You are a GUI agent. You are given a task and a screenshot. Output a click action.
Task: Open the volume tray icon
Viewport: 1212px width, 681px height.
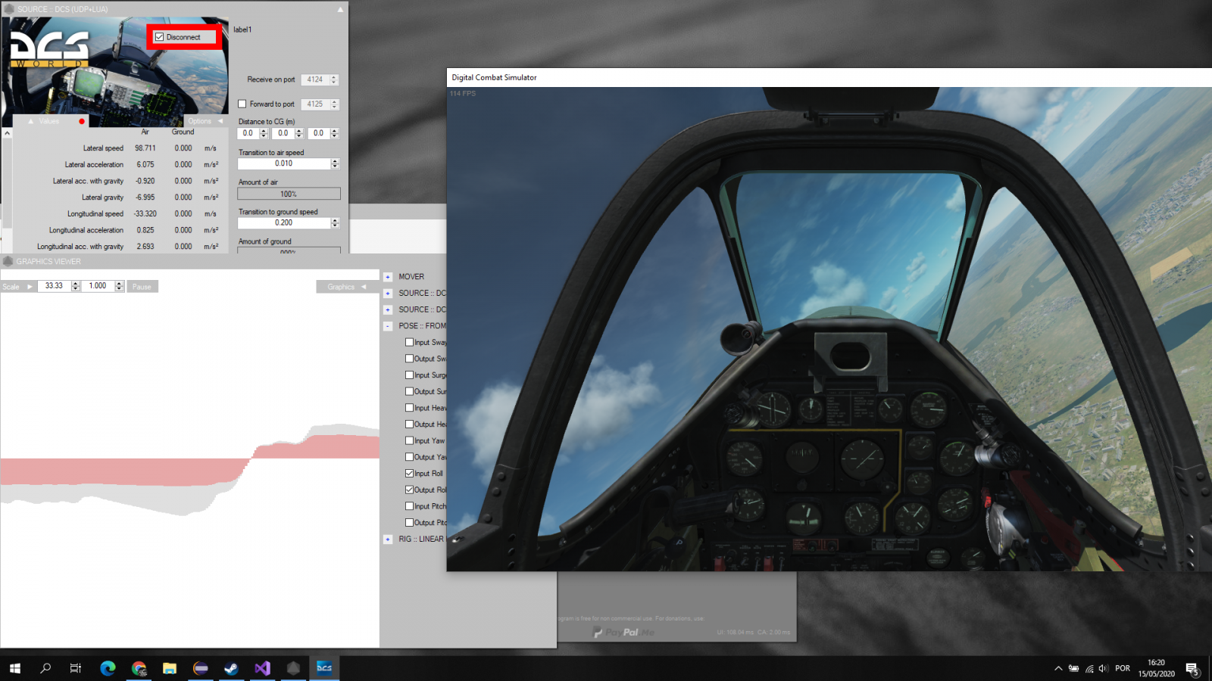click(1103, 668)
